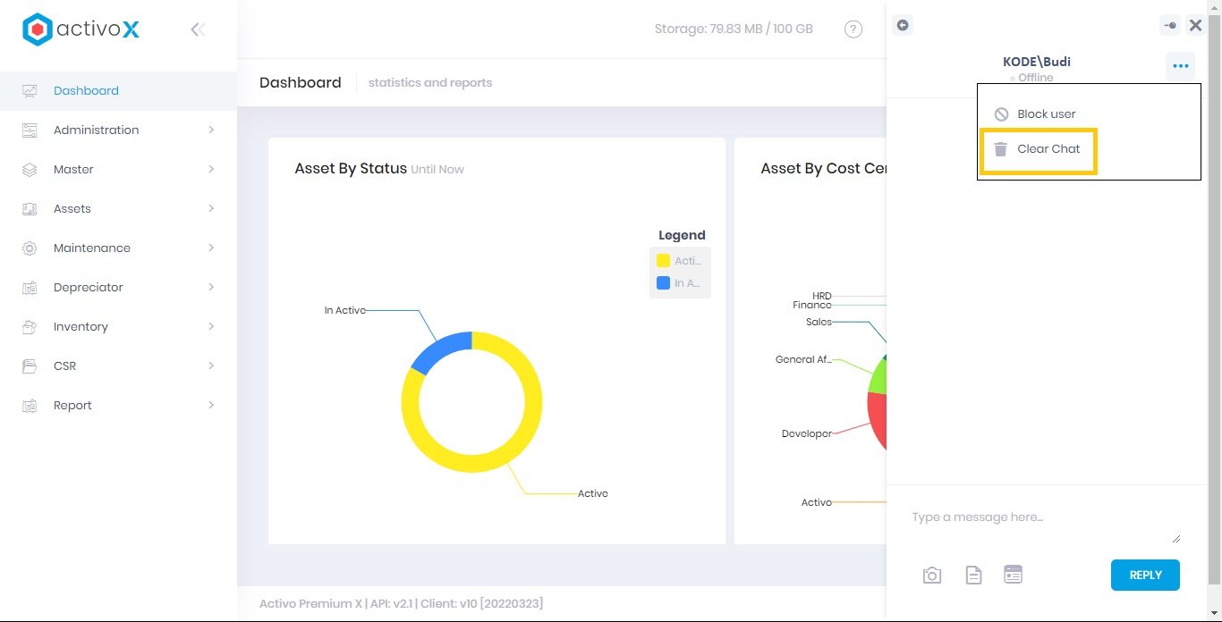Click the activoX logo

pyautogui.click(x=81, y=29)
